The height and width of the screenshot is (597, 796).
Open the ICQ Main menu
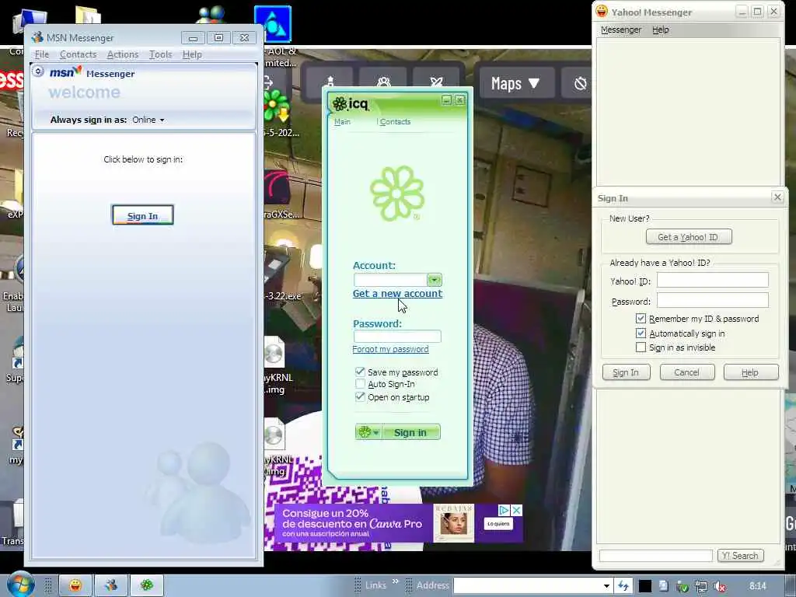[342, 122]
